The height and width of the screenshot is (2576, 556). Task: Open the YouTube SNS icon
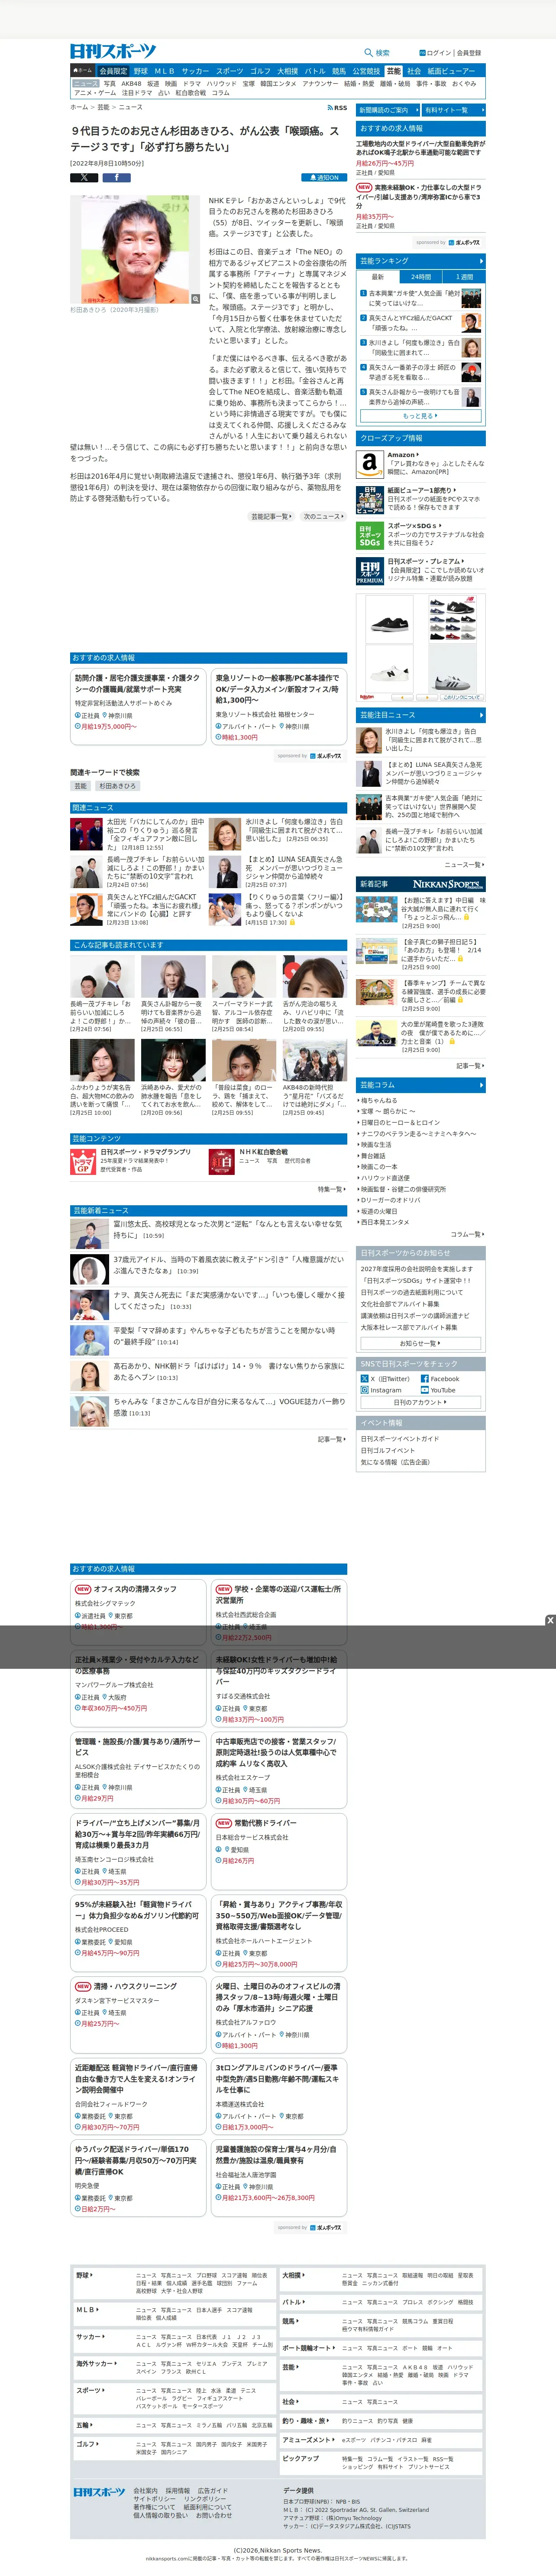click(425, 1390)
